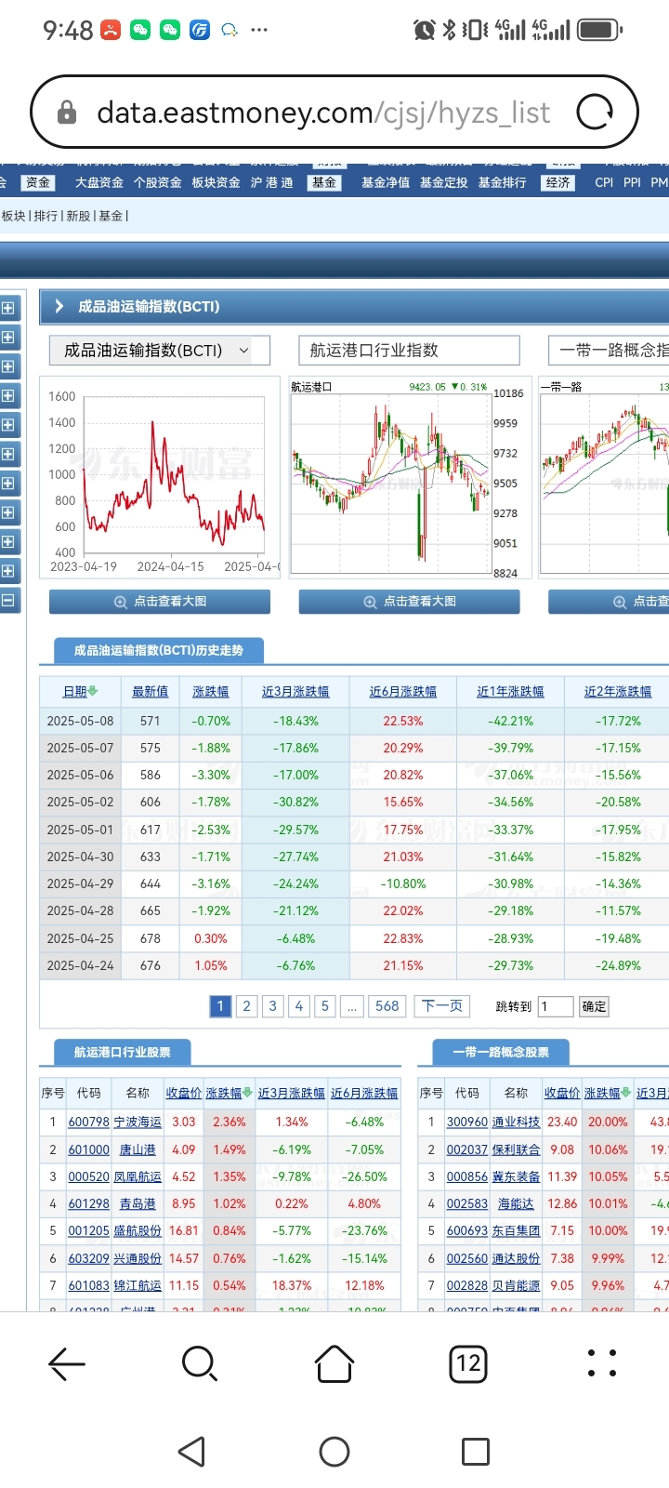Select the 成品油运输指数(BCTI)历史走势 tab
This screenshot has width=669, height=1488.
point(159,650)
